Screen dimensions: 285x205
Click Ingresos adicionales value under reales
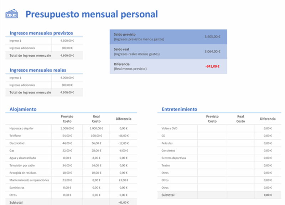67,85
